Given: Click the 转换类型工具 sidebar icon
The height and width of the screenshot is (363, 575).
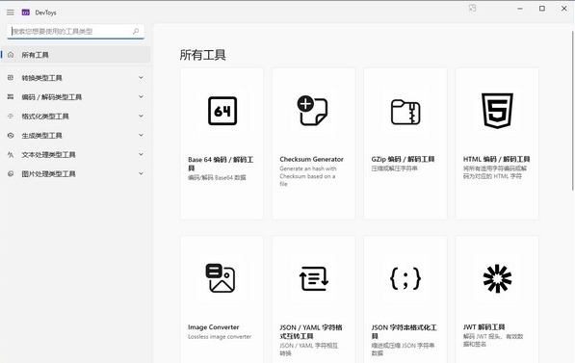Looking at the screenshot, I should point(11,78).
